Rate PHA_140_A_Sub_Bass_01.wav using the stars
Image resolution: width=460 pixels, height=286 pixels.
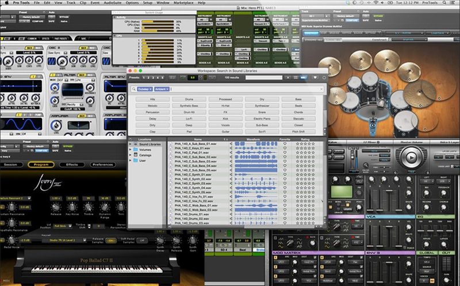[305, 143]
